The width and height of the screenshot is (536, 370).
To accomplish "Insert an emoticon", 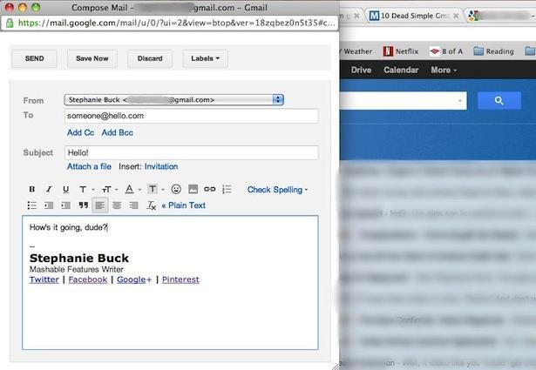I will pos(176,189).
